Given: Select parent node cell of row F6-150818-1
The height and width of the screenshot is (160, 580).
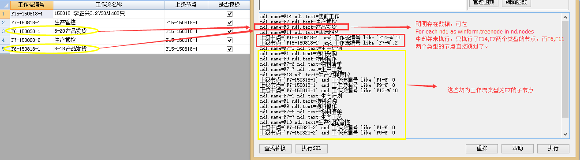Looking at the screenshot, I should 186,49.
